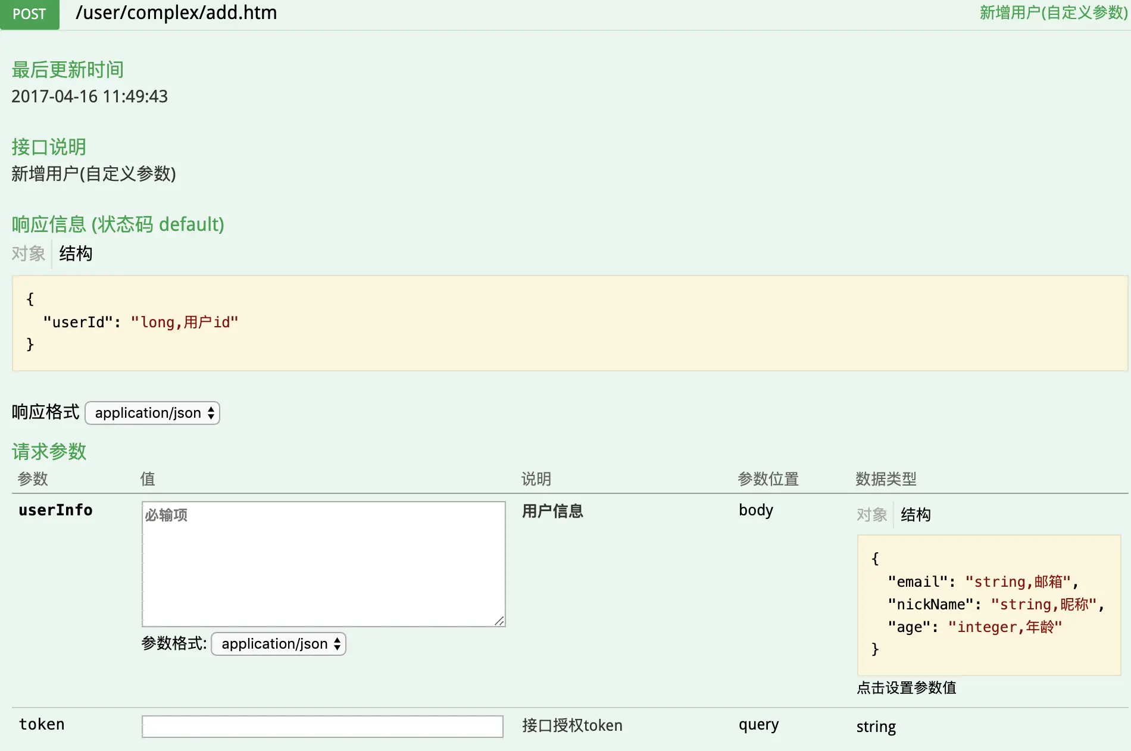Switch response info view to 对象 tab
Image resolution: width=1131 pixels, height=751 pixels.
(x=29, y=254)
